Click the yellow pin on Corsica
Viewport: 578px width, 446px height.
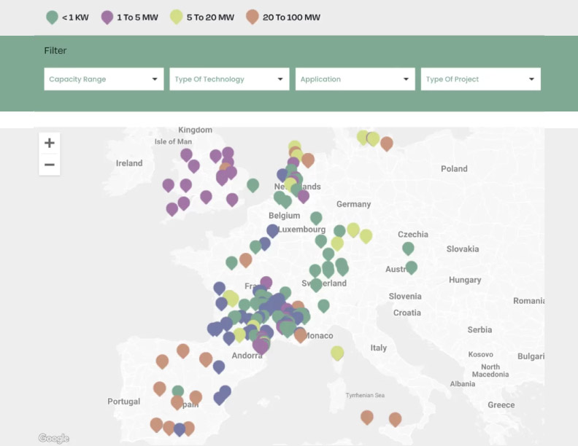337,353
